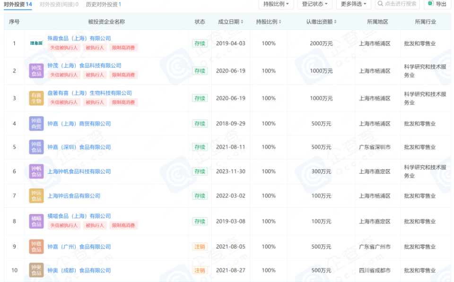Click the 所属地区 column header
The width and height of the screenshot is (454, 282).
pos(377,22)
